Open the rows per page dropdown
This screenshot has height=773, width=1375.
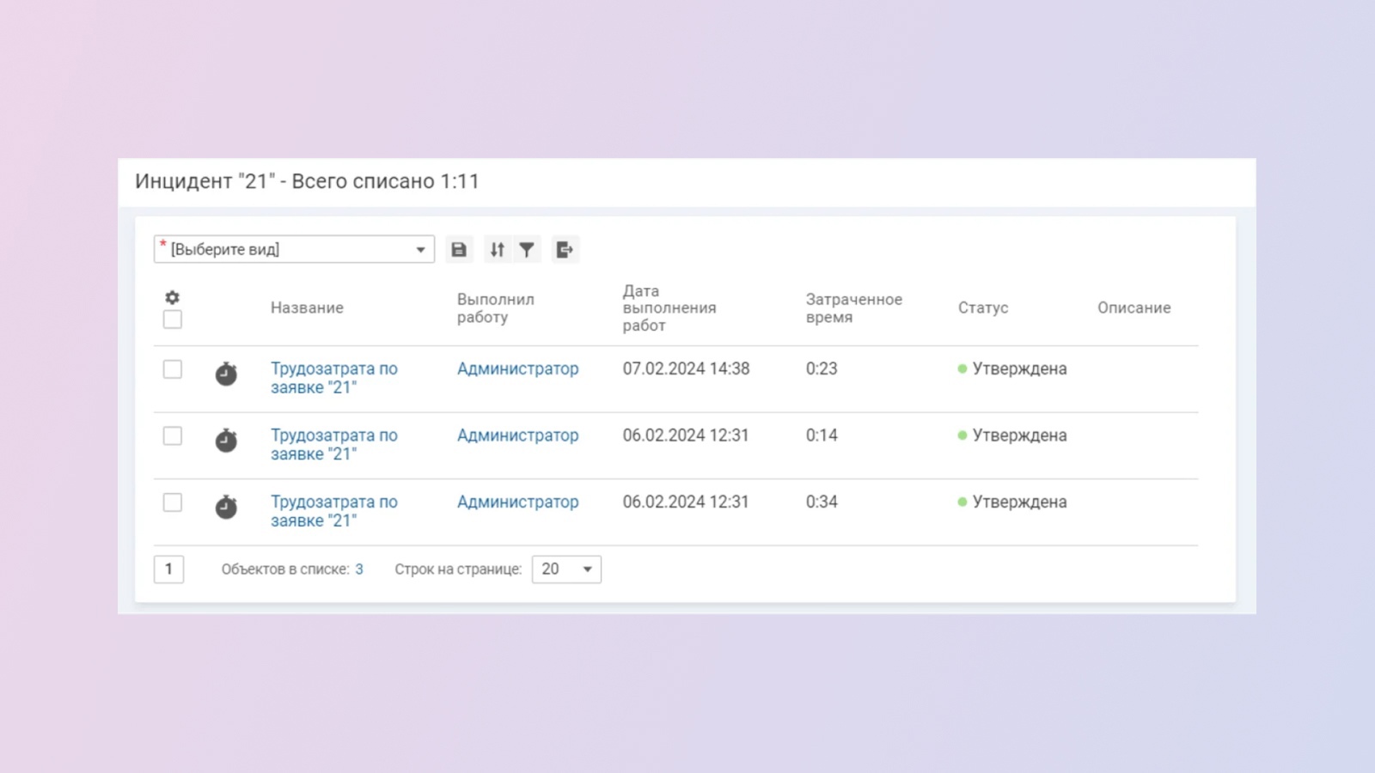(x=566, y=569)
